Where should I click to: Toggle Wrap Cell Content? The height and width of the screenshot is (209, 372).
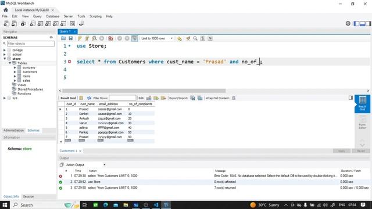coord(234,98)
